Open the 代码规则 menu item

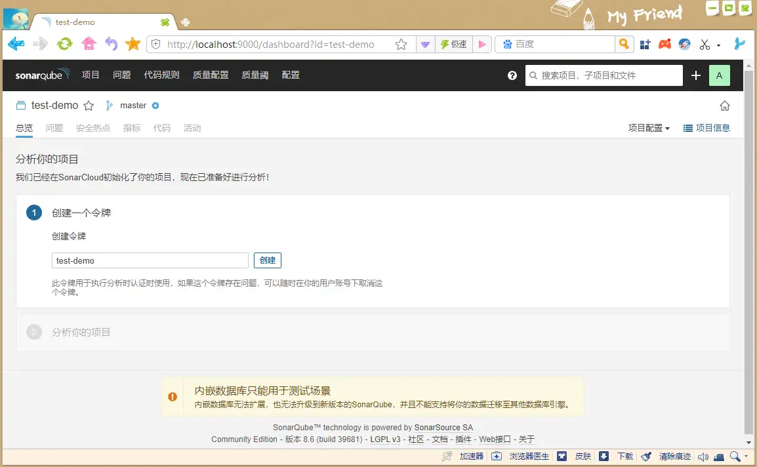(161, 75)
